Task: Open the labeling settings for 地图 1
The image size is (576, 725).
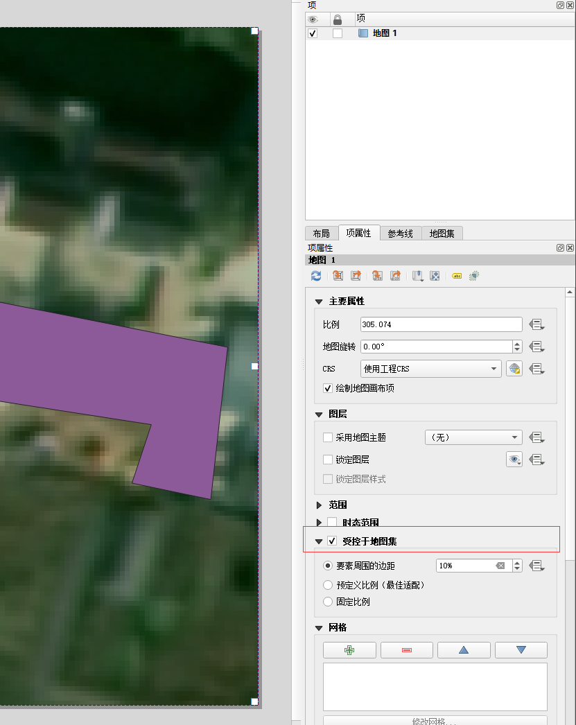Action: (457, 276)
